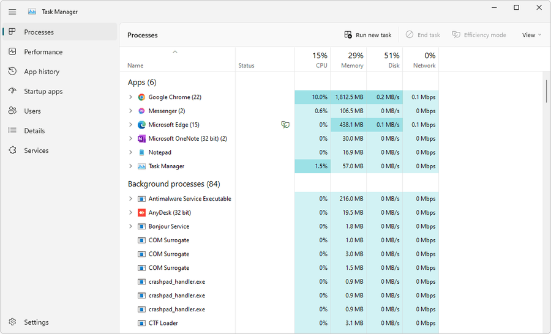Click the Services puzzle icon
Screen dimensions: 551x334
12,150
